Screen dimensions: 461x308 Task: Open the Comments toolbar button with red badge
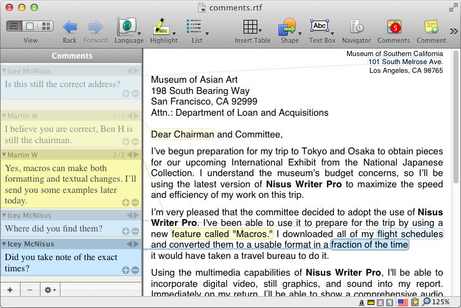point(394,27)
